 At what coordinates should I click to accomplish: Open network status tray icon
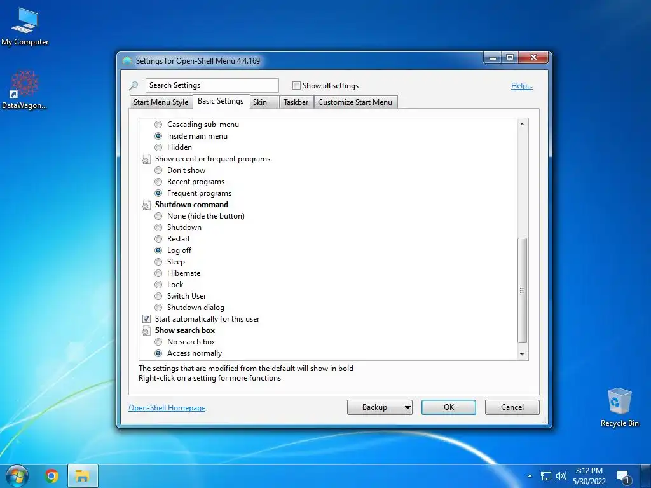tap(545, 476)
